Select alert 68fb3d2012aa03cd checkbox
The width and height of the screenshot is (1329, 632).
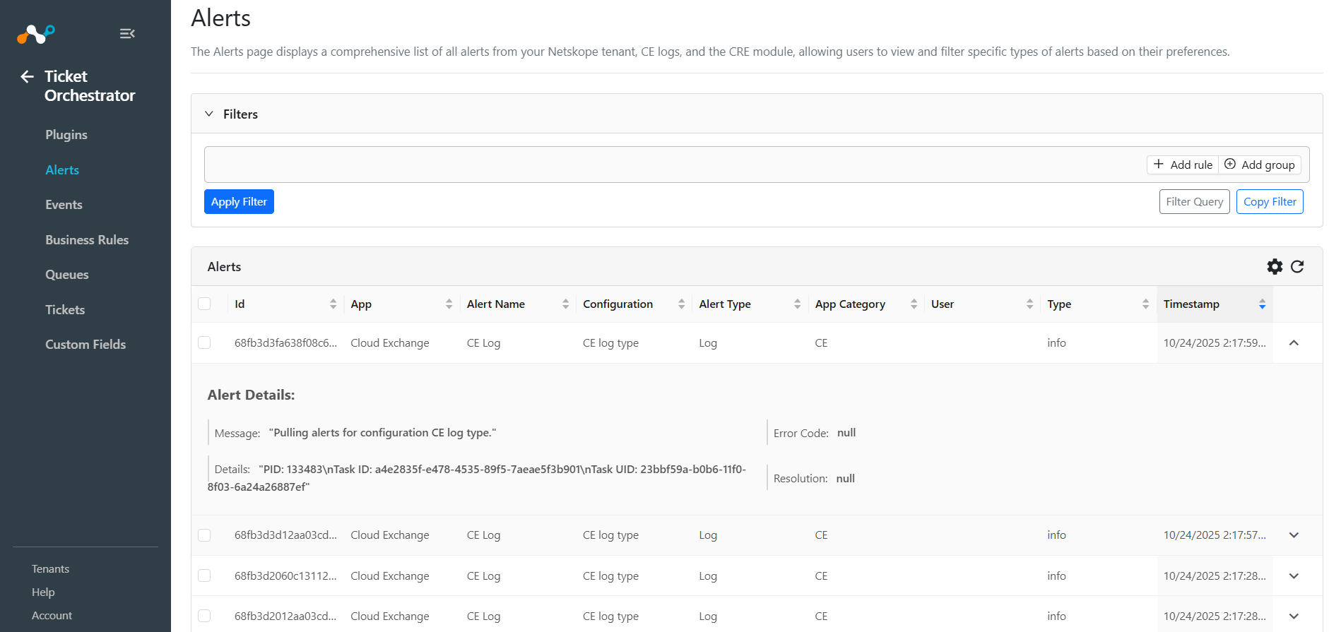(x=204, y=616)
